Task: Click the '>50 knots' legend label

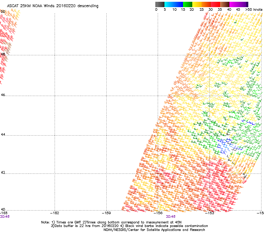Action: 254,10
